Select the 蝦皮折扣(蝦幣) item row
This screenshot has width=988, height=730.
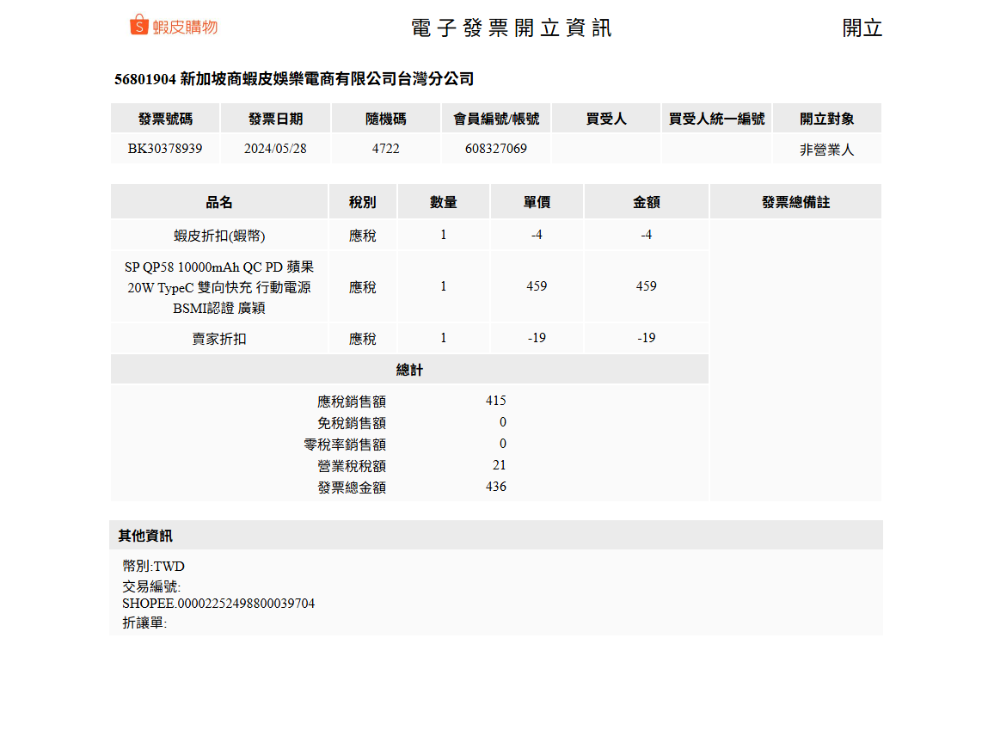[219, 236]
